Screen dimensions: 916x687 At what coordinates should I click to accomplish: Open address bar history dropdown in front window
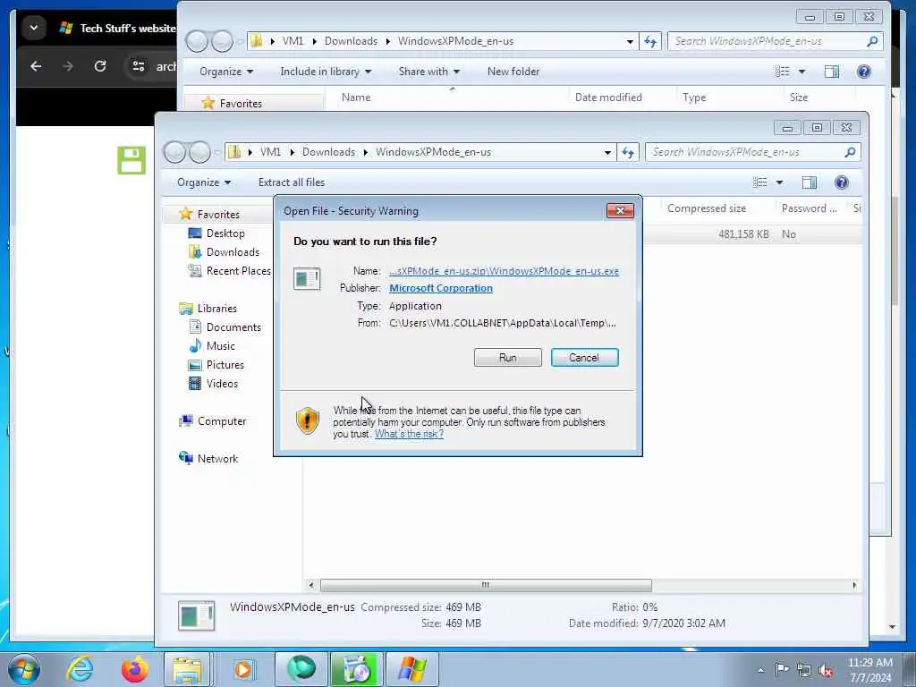pos(607,152)
